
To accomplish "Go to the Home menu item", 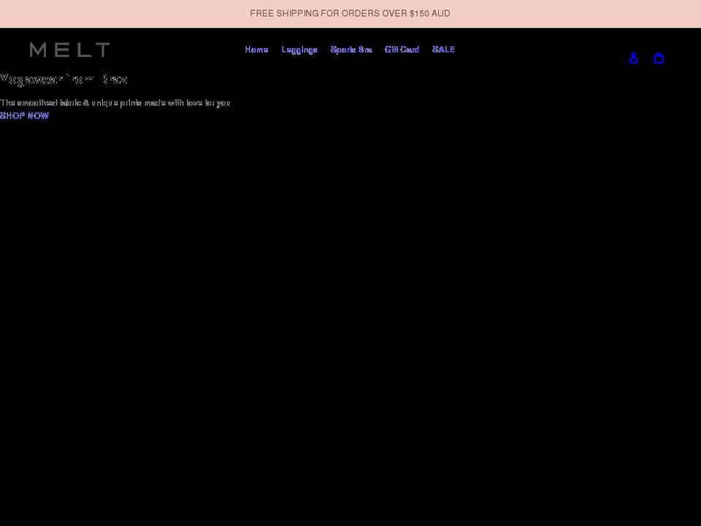I will [x=256, y=50].
